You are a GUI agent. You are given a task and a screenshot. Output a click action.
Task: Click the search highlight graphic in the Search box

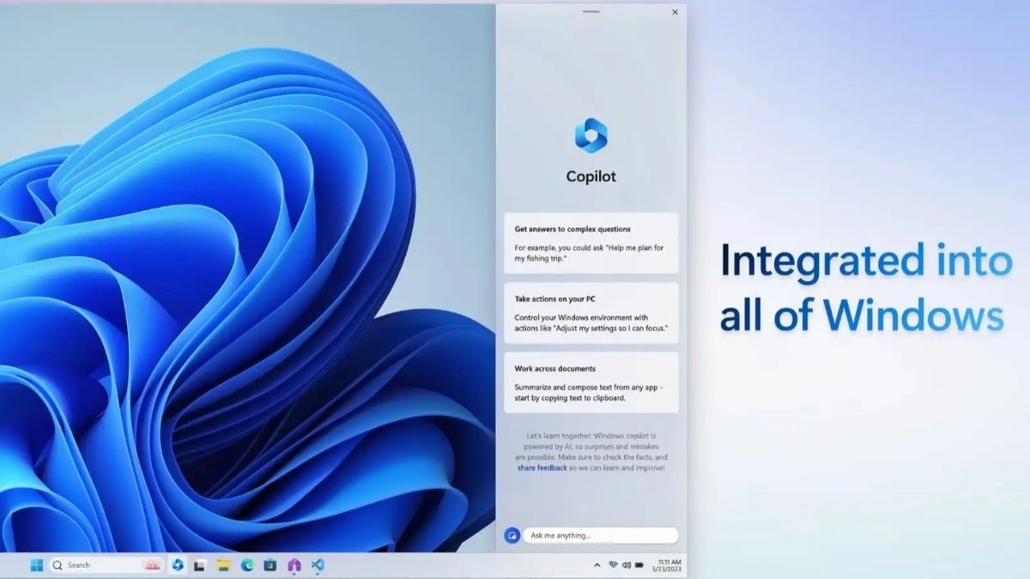coord(152,565)
